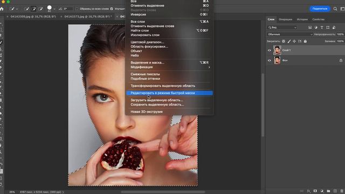Select the Слой 1 layer thumbnail

point(277,50)
